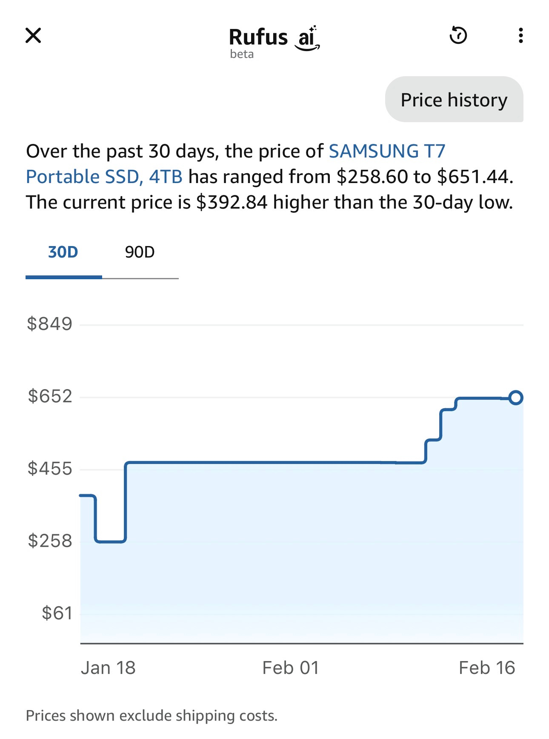Switch to the 90D tab
This screenshot has height=739, width=549.
tap(140, 252)
